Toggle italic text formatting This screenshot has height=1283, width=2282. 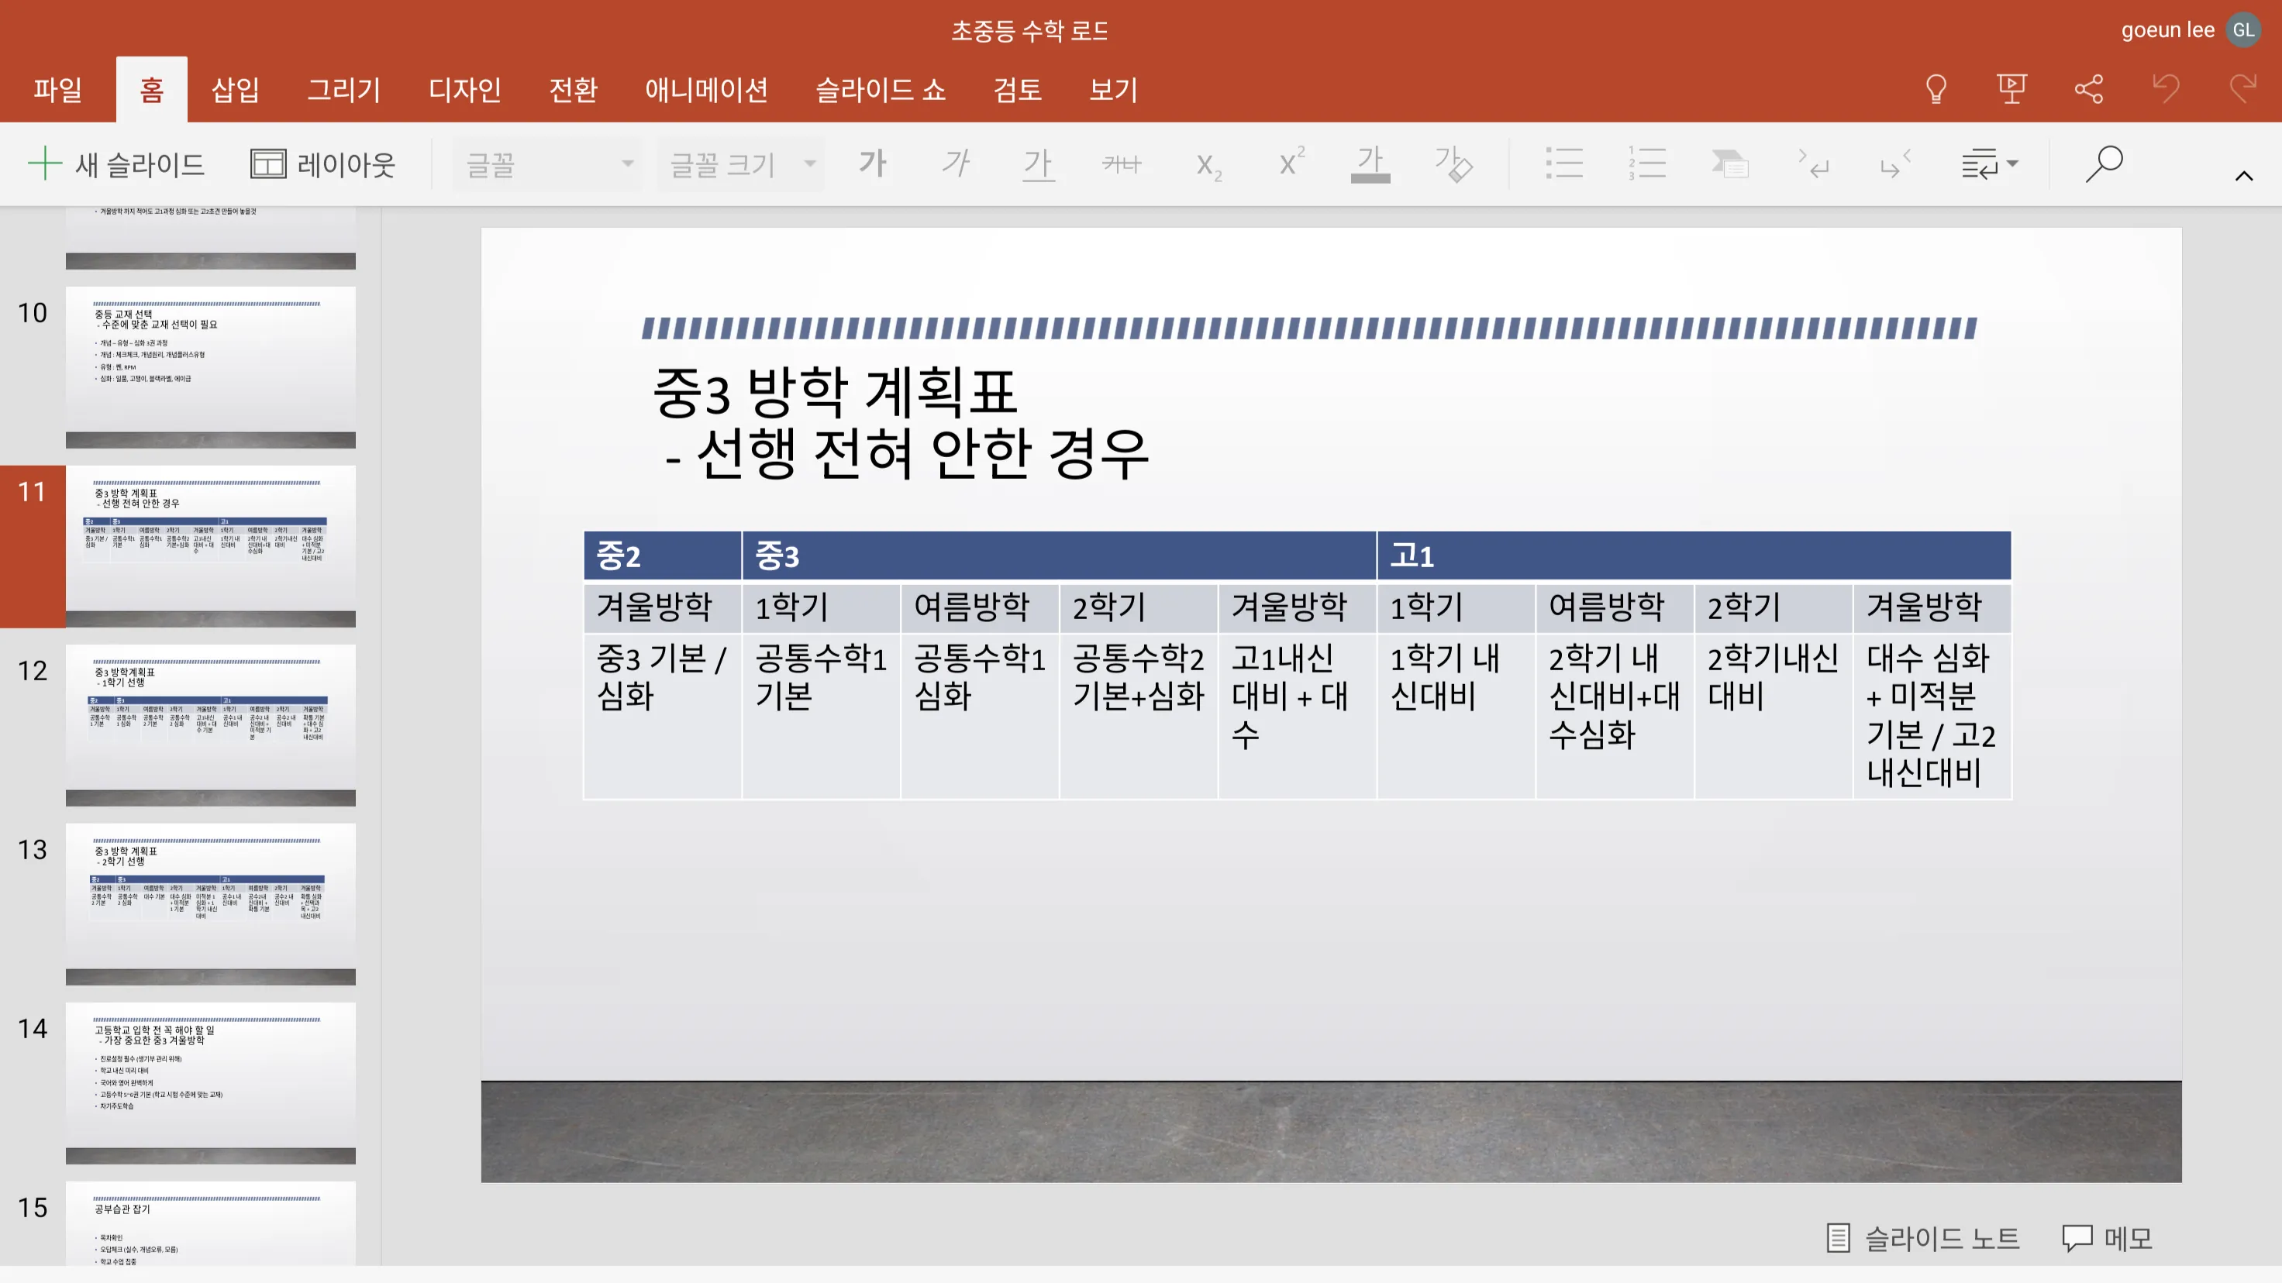click(x=956, y=163)
